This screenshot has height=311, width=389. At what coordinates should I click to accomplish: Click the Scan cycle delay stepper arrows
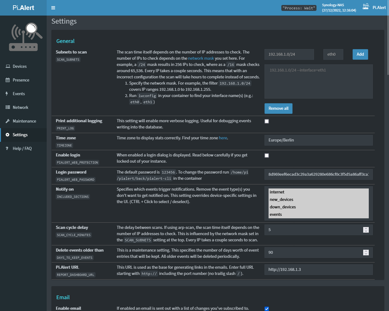coord(366,230)
